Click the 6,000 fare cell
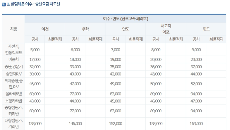Screen dimensions: 230x130 click(x=75, y=50)
